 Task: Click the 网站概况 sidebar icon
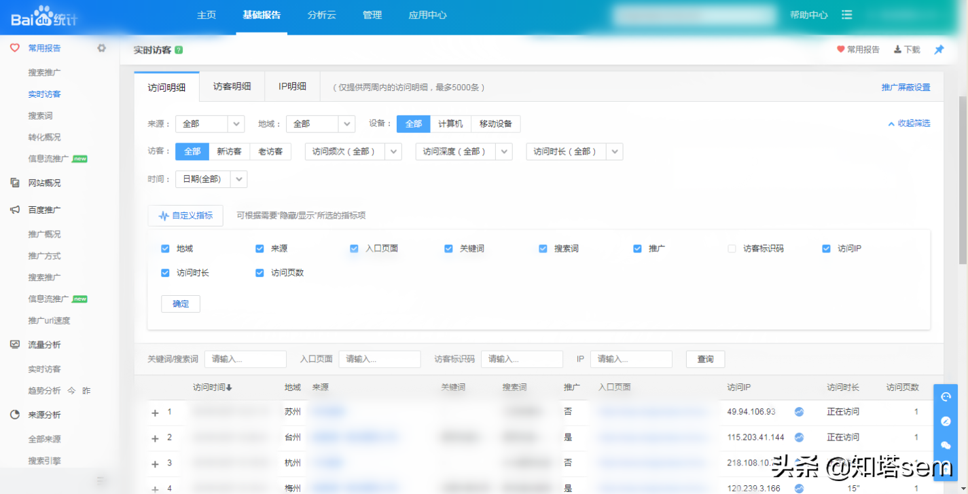tap(15, 183)
